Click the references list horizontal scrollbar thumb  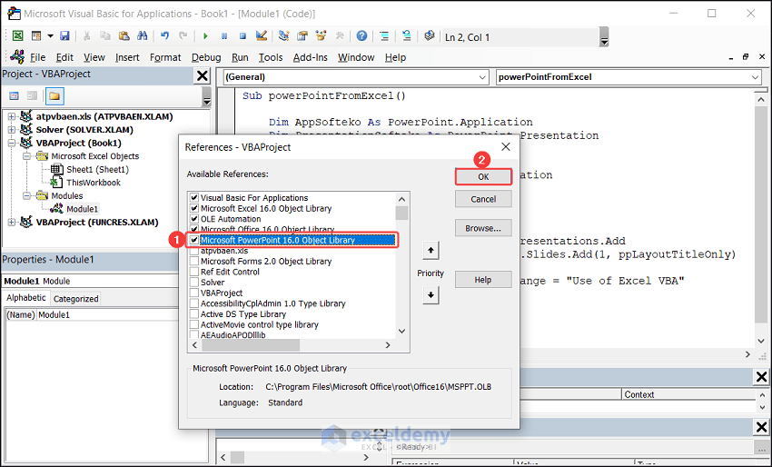click(251, 345)
